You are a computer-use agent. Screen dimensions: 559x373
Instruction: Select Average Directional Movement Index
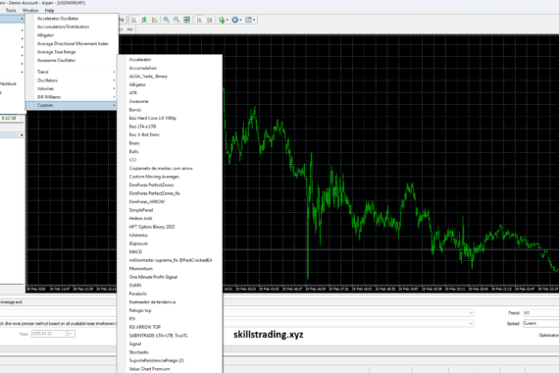[x=72, y=43]
